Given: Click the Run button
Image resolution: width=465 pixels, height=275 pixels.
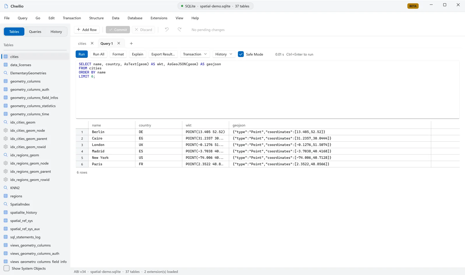Looking at the screenshot, I should 82,54.
